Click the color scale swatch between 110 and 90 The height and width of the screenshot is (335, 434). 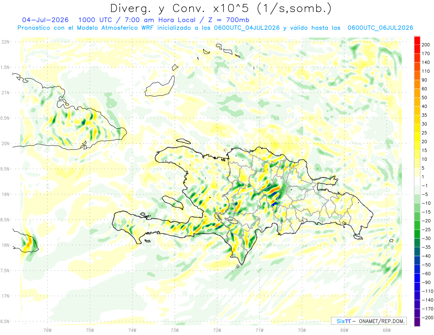[417, 76]
